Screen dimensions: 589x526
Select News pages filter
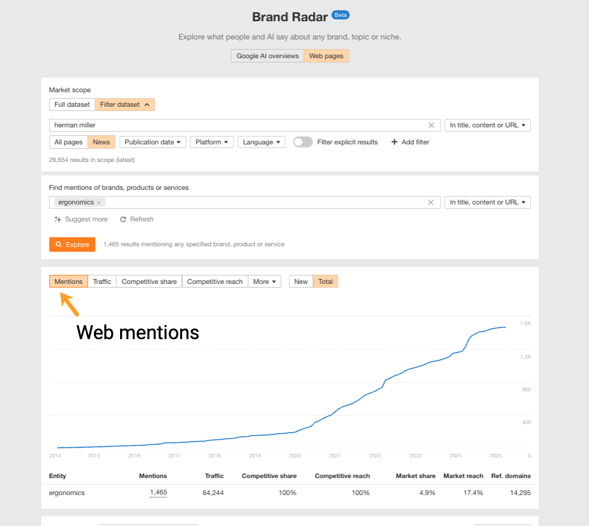(x=101, y=142)
